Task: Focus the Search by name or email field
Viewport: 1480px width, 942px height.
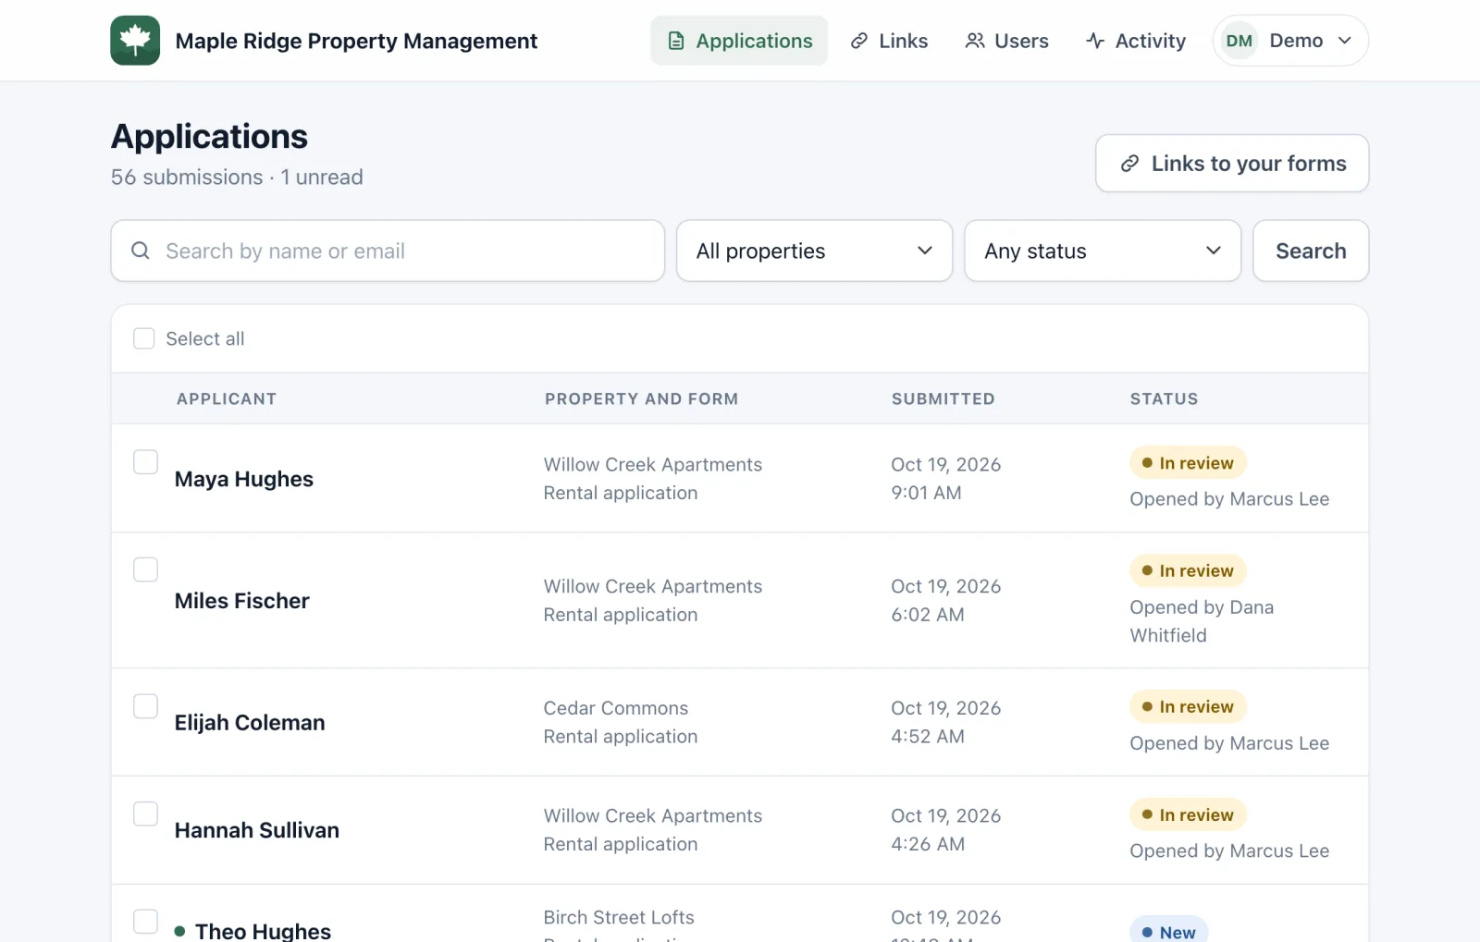Action: tap(388, 251)
